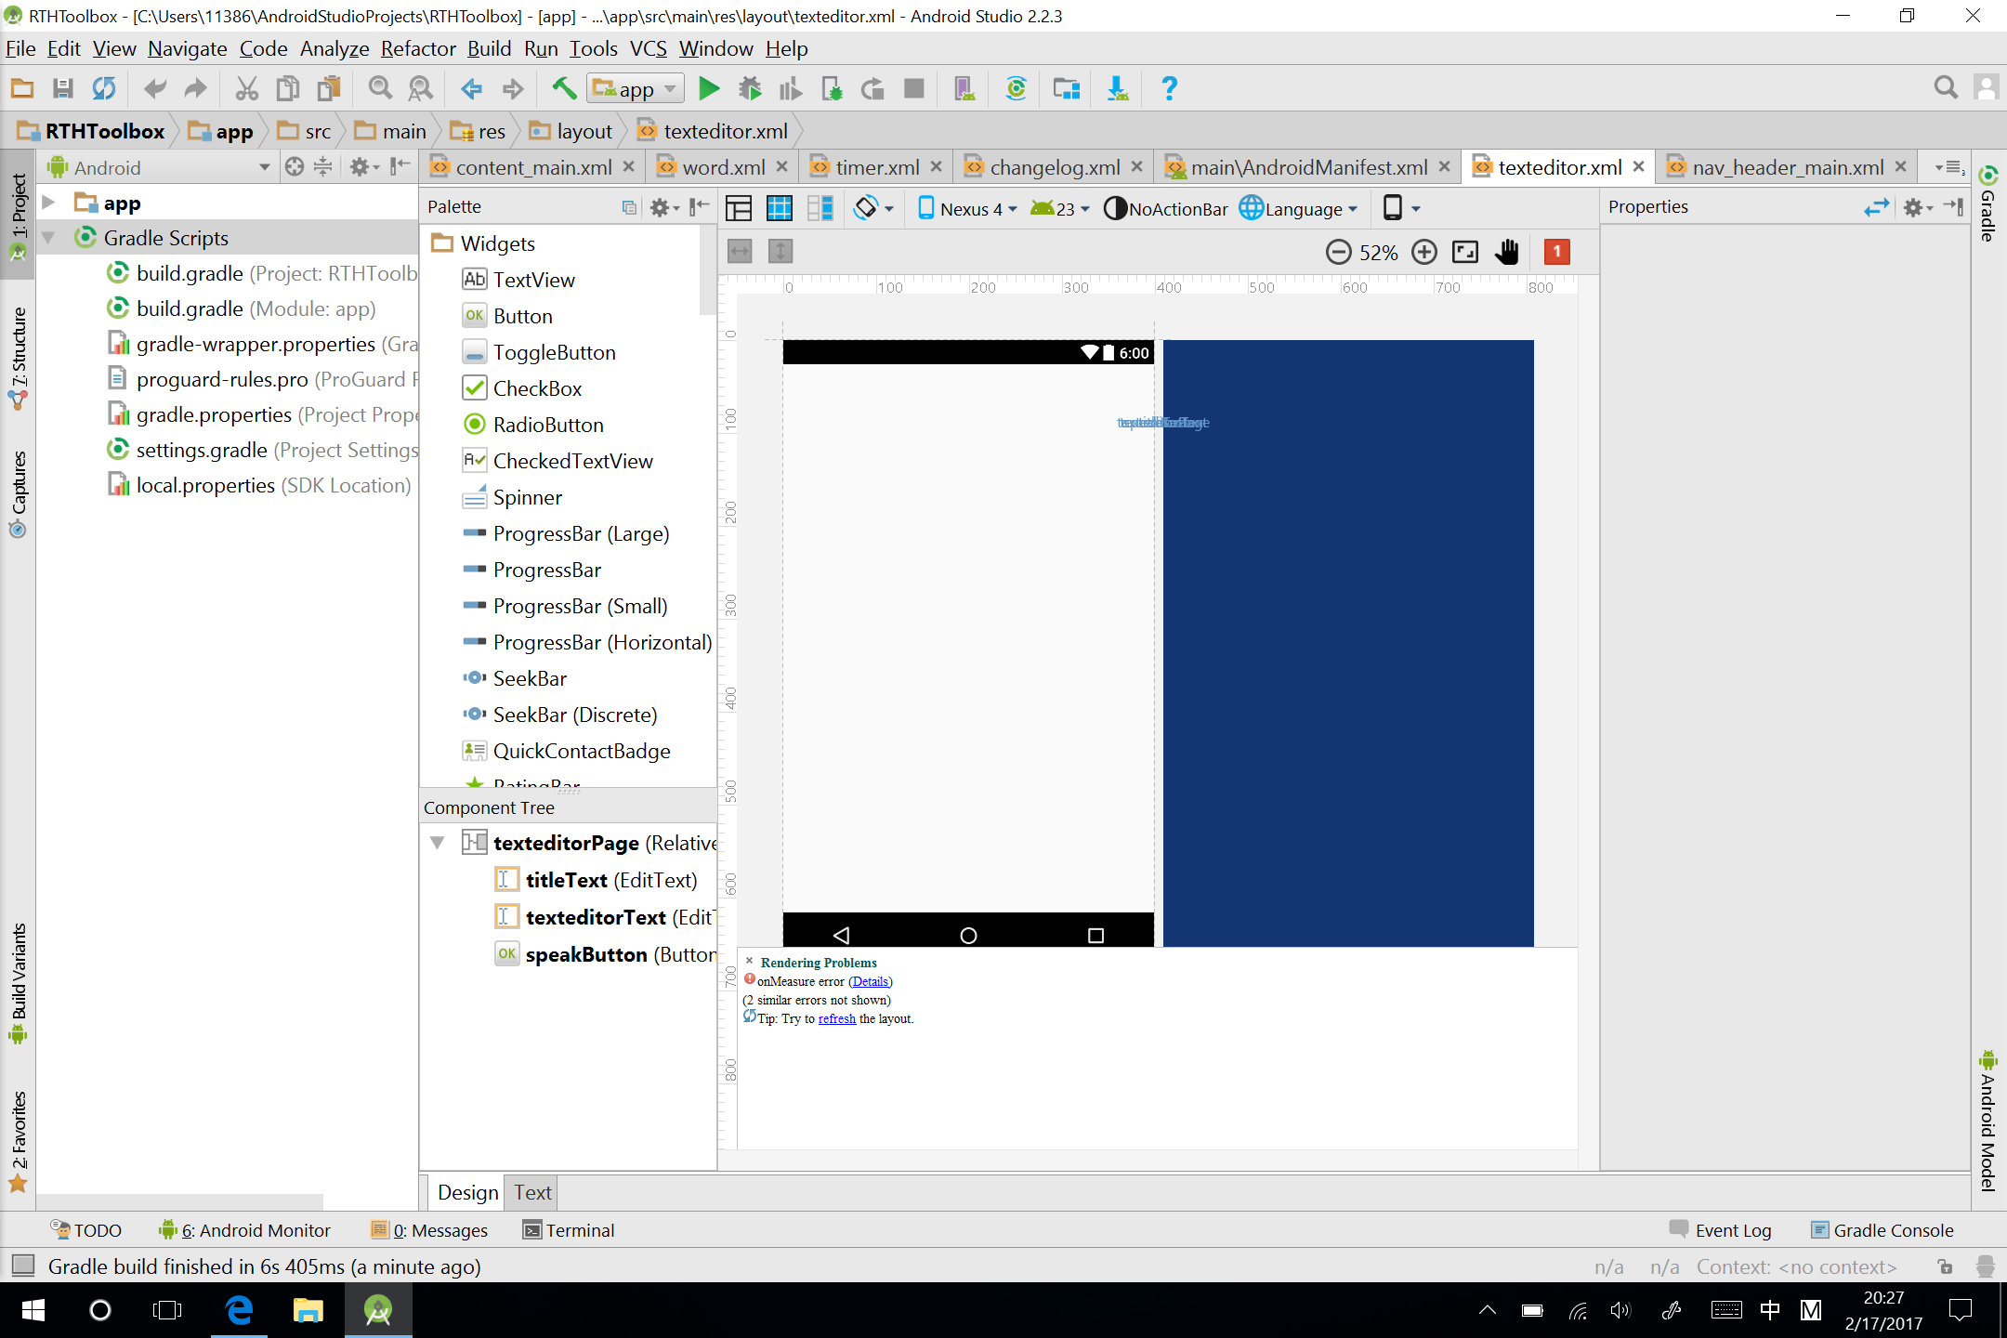The width and height of the screenshot is (2007, 1338).
Task: Open the Nexus 4 device dropdown
Action: coord(967,208)
